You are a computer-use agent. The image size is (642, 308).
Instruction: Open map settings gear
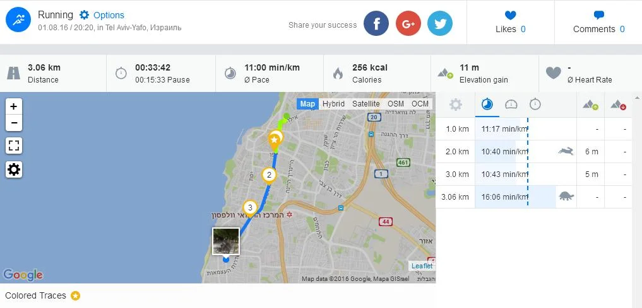(x=14, y=169)
